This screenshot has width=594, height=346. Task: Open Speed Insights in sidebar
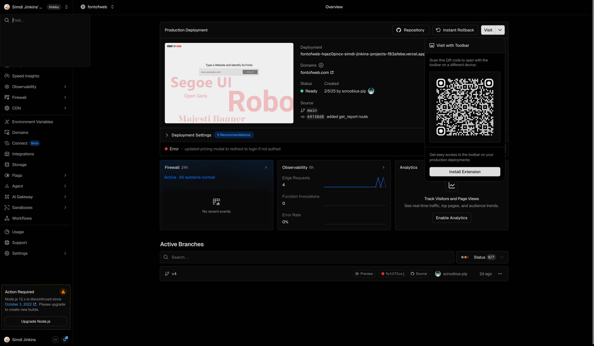pyautogui.click(x=35, y=76)
